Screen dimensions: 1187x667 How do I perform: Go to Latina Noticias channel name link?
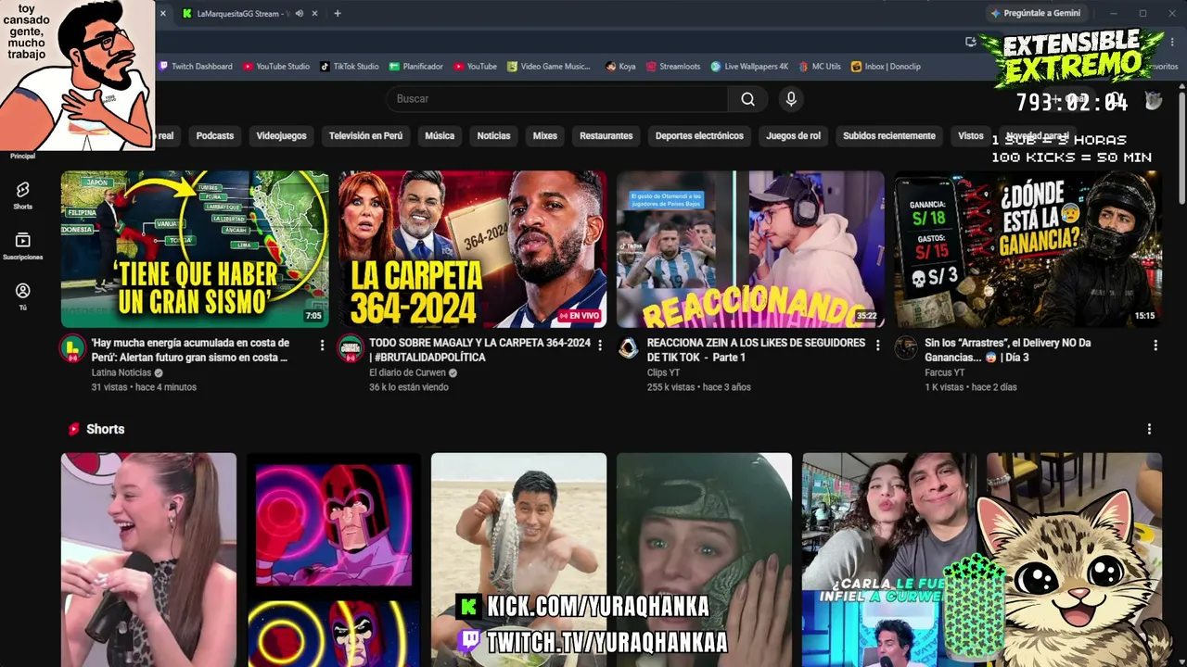pos(121,372)
